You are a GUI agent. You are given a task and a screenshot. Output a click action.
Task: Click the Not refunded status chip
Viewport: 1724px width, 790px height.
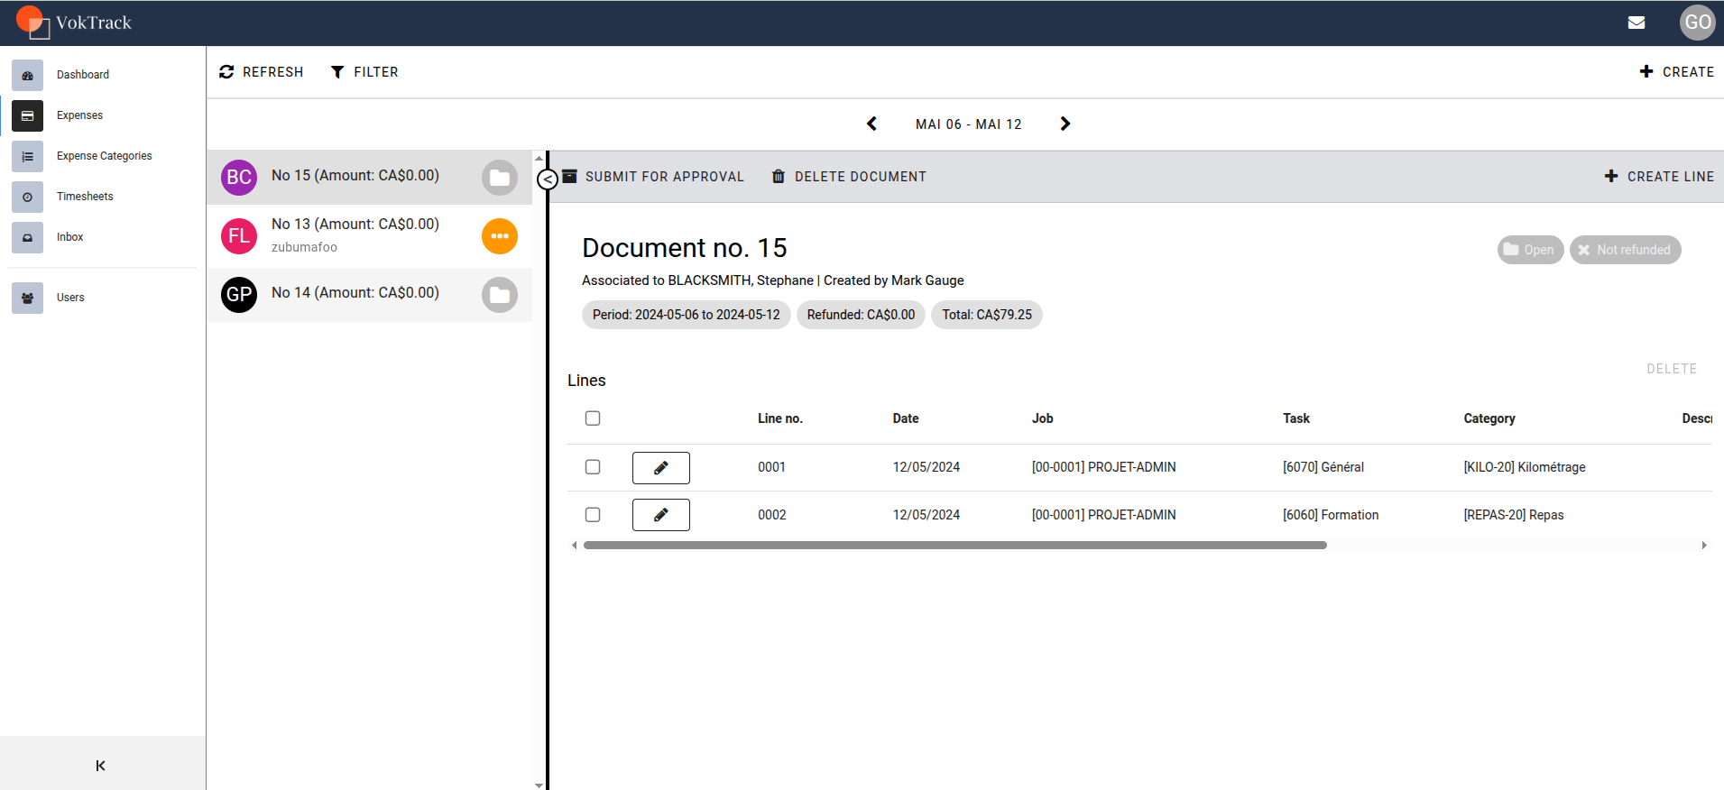[x=1625, y=250]
